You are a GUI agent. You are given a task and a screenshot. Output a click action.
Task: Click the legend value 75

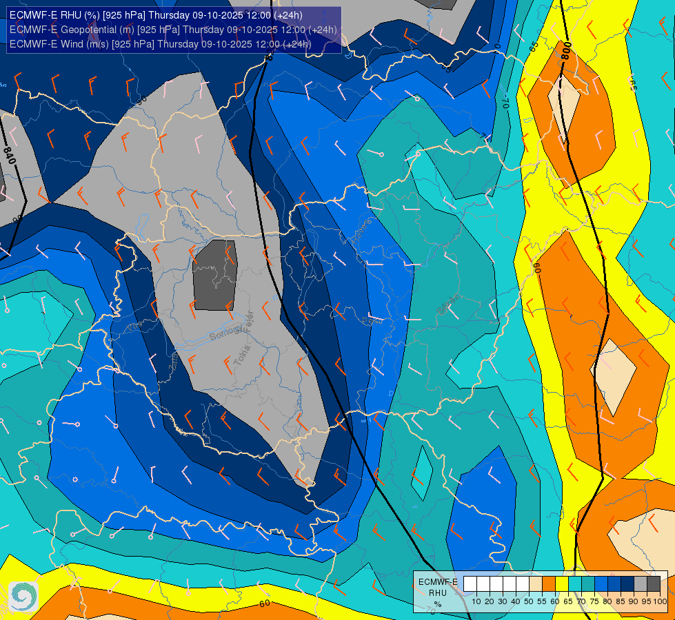point(594,601)
